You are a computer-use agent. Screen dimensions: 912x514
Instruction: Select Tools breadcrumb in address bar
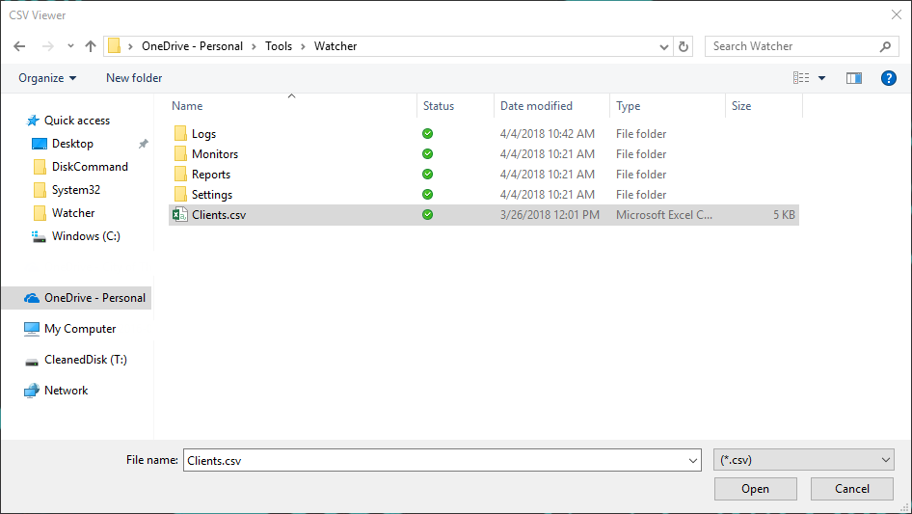coord(279,46)
